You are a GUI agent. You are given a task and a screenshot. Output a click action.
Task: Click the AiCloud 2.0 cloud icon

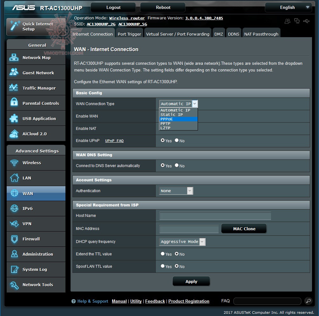tap(14, 134)
